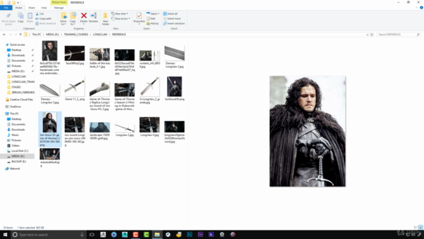The image size is (424, 239).
Task: Expand the address bar history dropdown
Action: point(367,35)
